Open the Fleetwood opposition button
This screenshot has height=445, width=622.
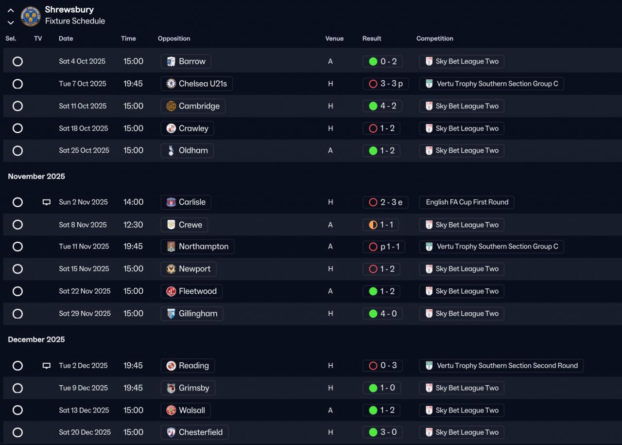[191, 291]
